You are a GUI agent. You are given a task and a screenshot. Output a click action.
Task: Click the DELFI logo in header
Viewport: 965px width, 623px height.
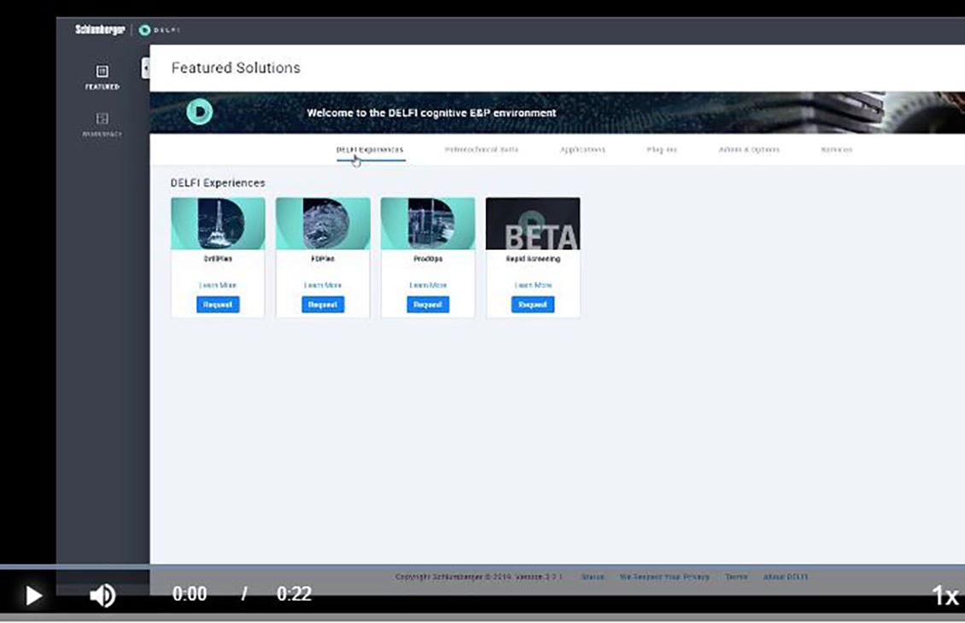[160, 30]
